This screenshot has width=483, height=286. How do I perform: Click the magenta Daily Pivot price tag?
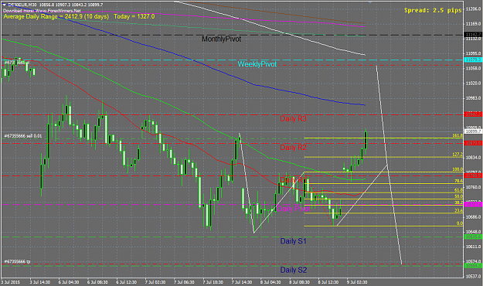click(473, 204)
